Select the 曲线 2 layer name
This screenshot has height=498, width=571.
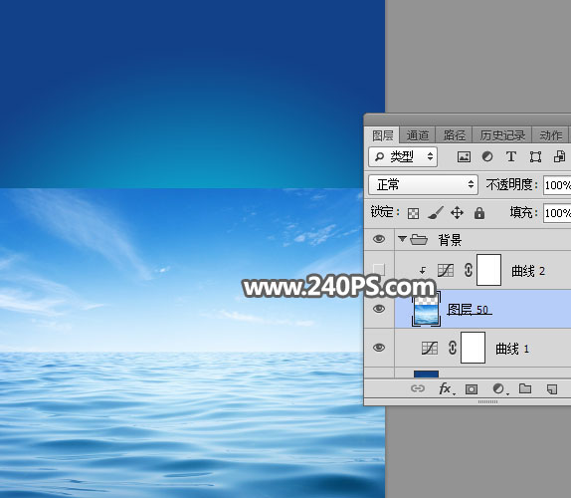pyautogui.click(x=528, y=271)
